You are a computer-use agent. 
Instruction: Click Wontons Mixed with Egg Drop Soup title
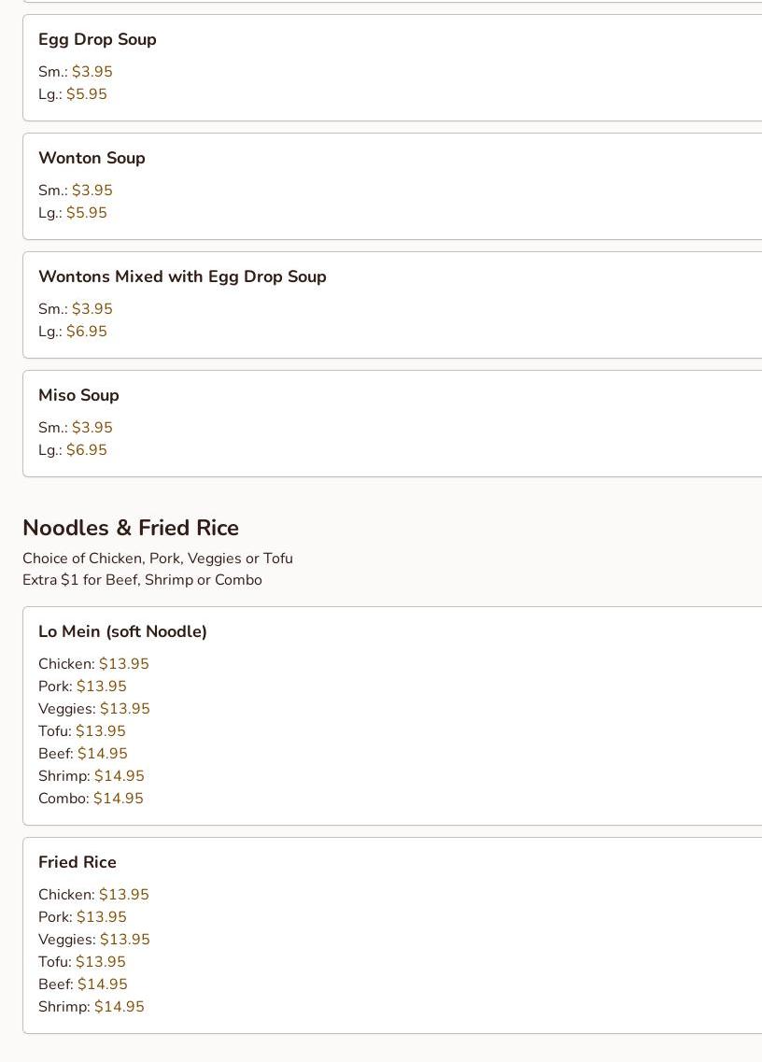(182, 276)
